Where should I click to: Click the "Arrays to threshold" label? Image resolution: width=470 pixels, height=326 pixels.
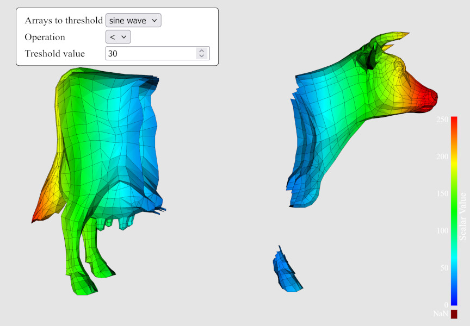[x=64, y=21]
